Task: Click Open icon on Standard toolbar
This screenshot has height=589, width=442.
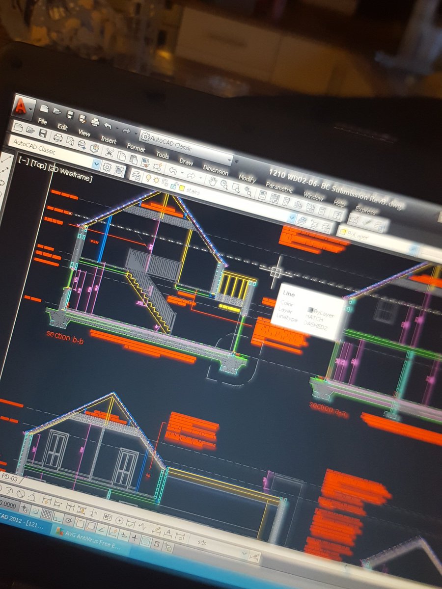Action: point(30,130)
